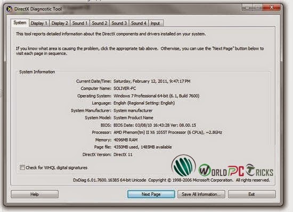Switch to the Sound 1 tab

(80, 23)
